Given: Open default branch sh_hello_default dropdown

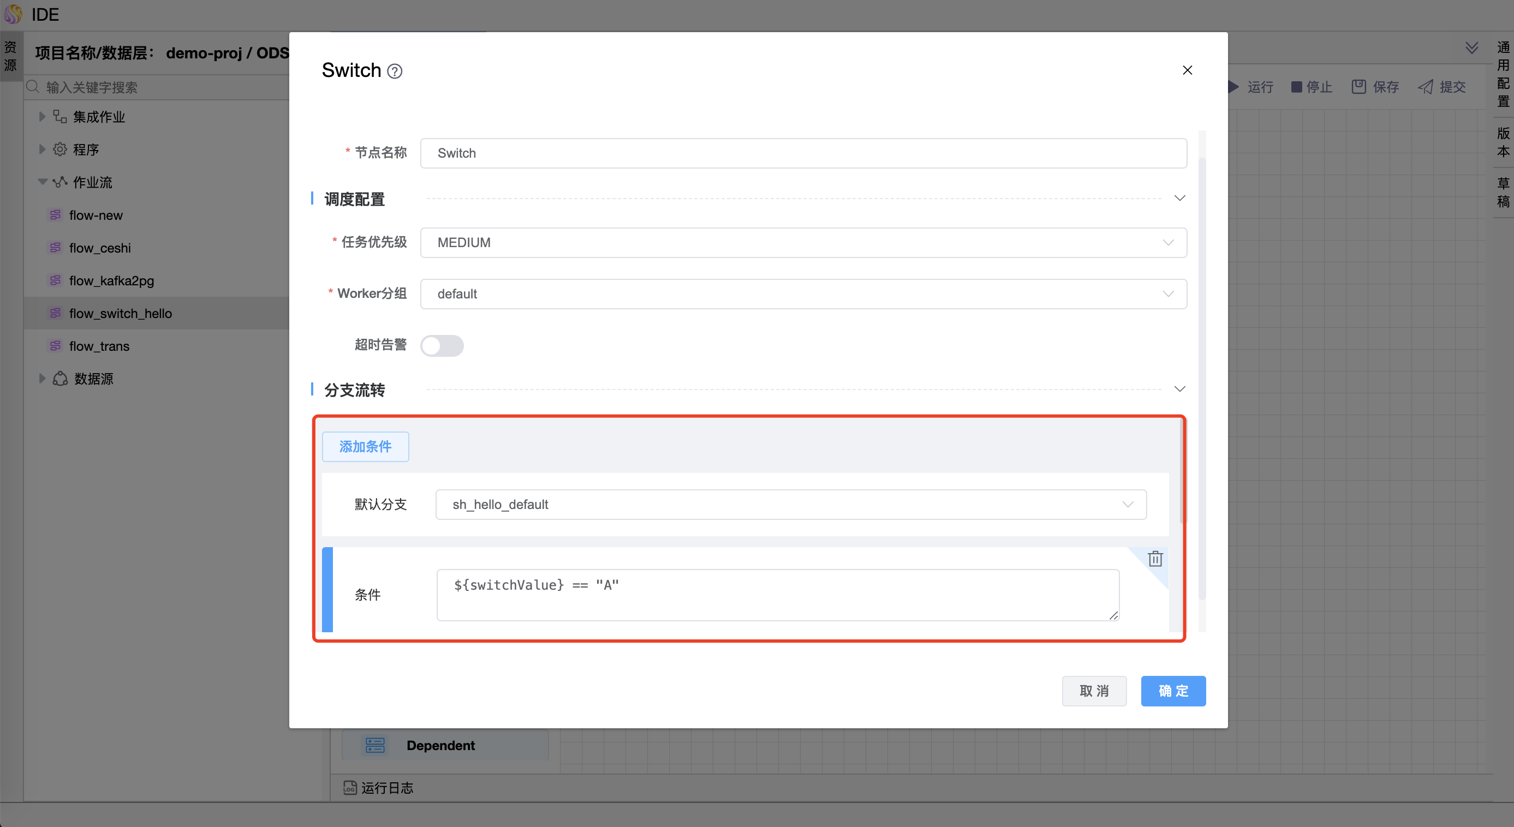Looking at the screenshot, I should coord(790,505).
